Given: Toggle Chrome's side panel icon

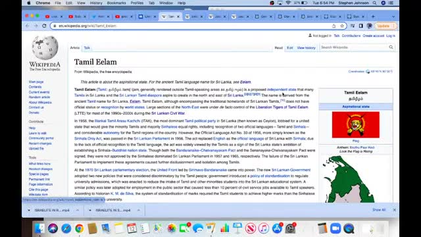Looking at the screenshot, I should [x=361, y=26].
